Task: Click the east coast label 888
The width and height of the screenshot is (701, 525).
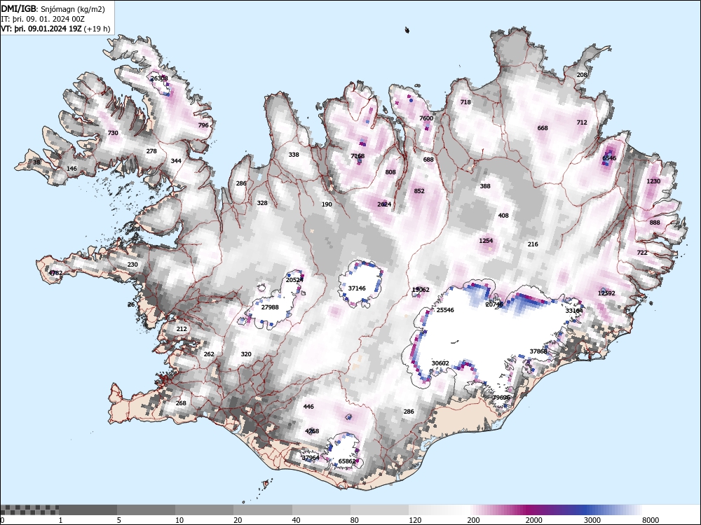Action: tap(655, 223)
